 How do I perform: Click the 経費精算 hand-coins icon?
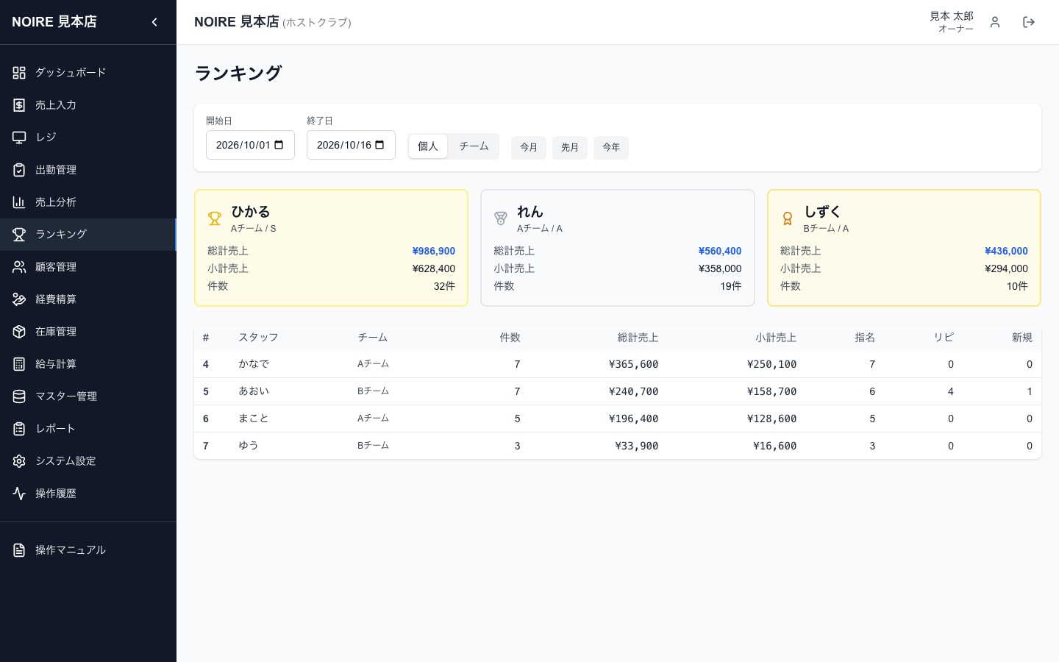point(19,299)
